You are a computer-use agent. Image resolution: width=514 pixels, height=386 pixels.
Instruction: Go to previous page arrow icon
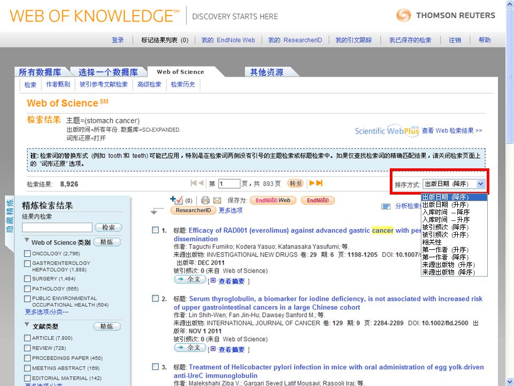201,183
